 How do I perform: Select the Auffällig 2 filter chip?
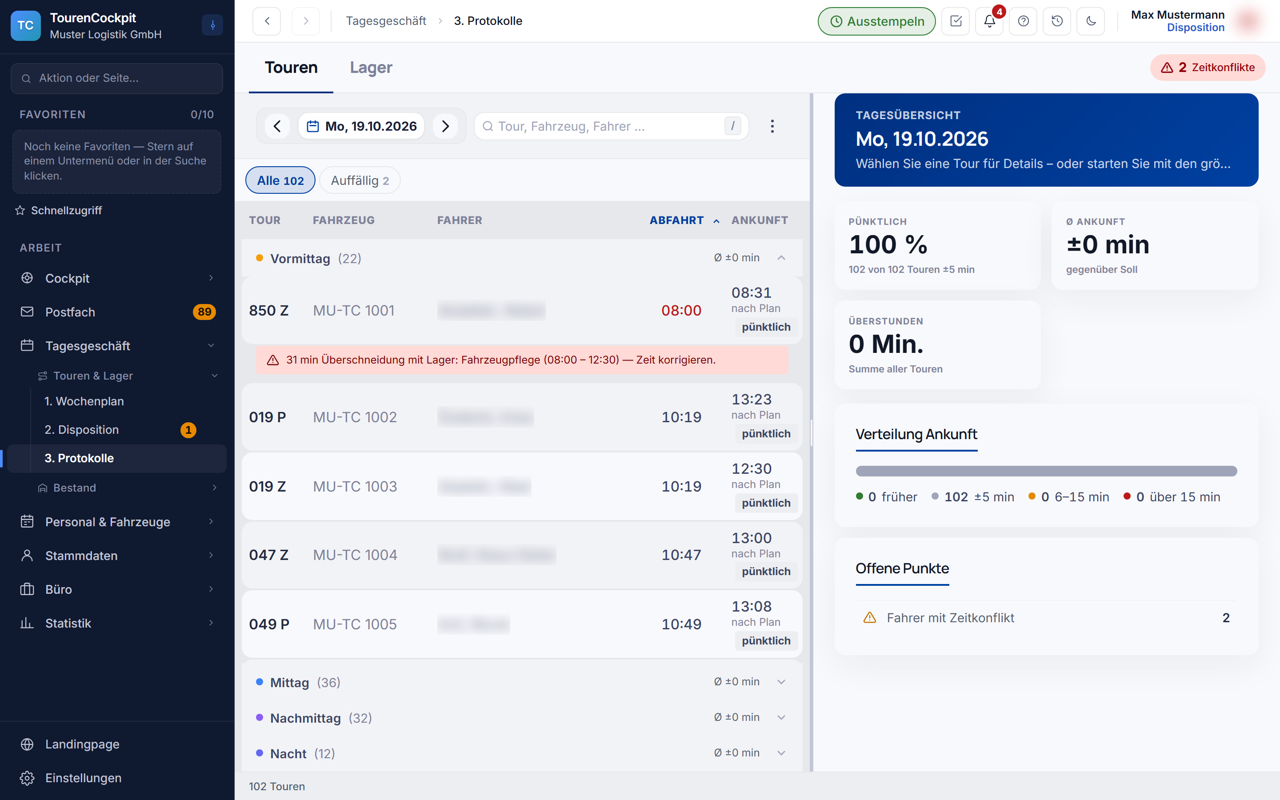point(360,180)
